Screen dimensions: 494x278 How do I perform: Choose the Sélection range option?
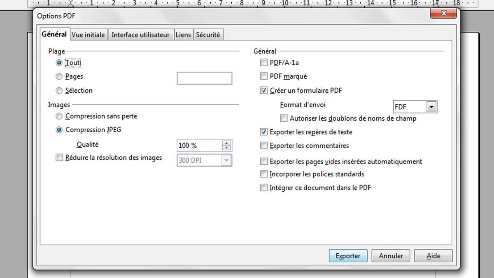(59, 91)
